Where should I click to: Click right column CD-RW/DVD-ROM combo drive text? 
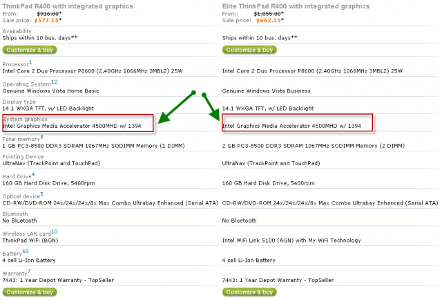330,203
